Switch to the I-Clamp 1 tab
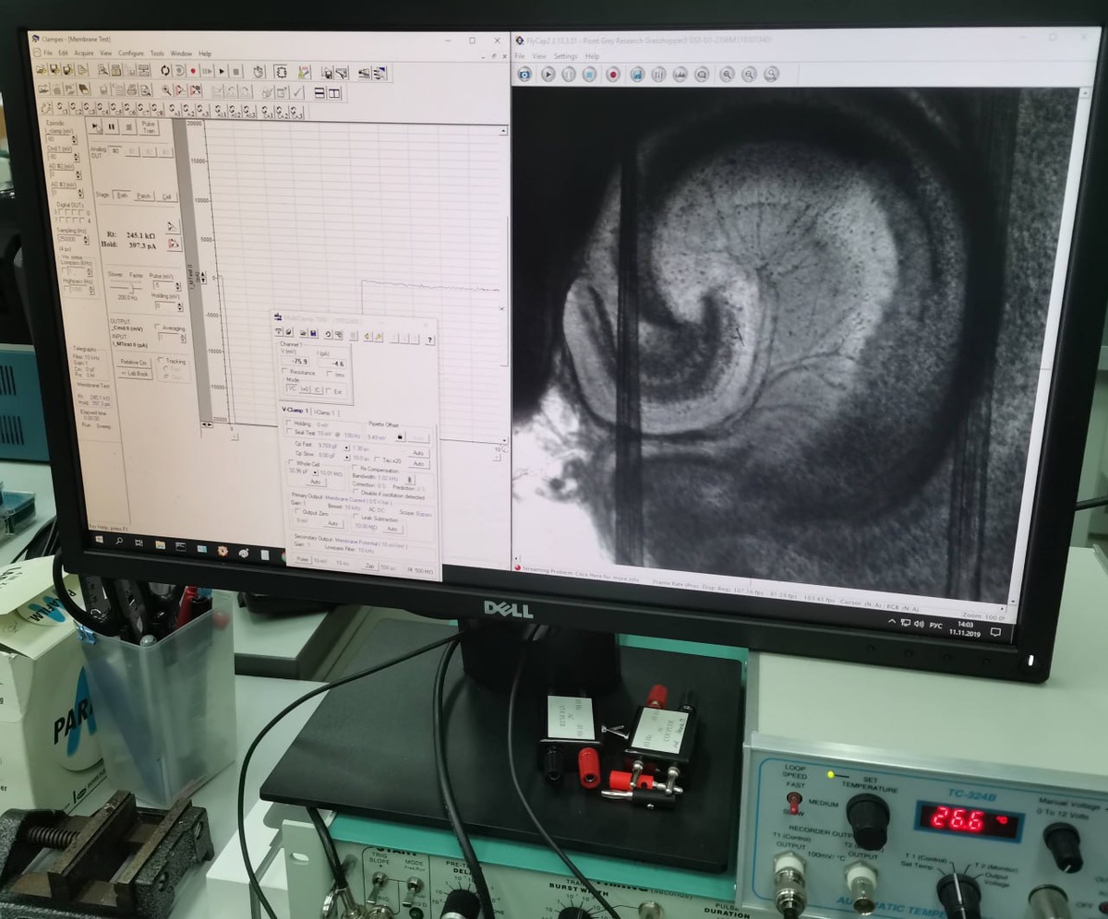1108x919 pixels. click(x=325, y=412)
